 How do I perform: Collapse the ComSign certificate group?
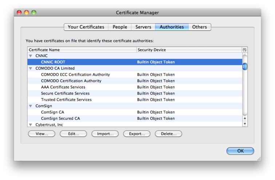pos(31,106)
